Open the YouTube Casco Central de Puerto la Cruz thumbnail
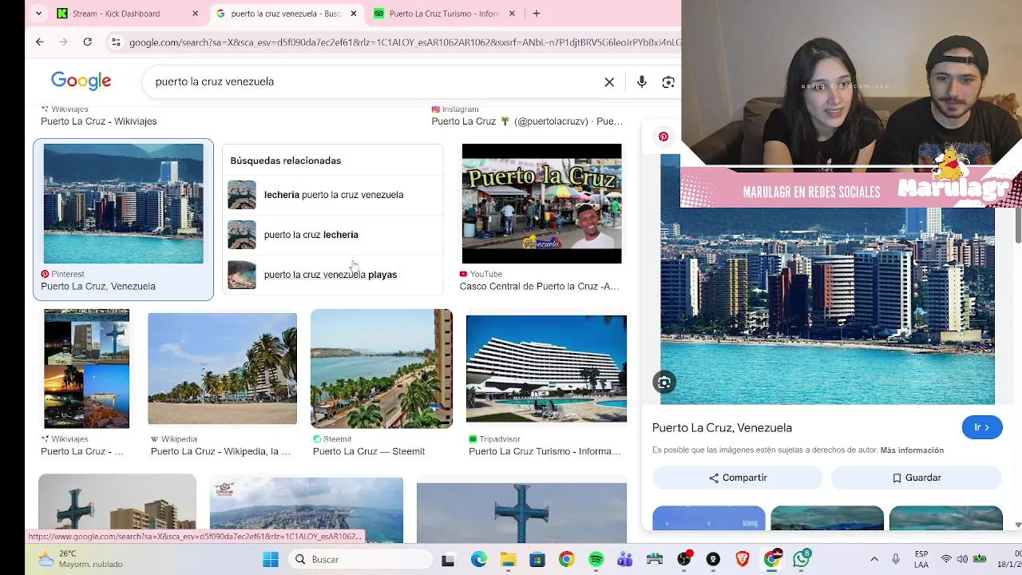The height and width of the screenshot is (575, 1022). click(541, 204)
